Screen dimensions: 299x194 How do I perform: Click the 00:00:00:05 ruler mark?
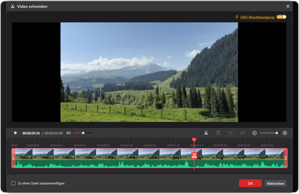point(33,145)
